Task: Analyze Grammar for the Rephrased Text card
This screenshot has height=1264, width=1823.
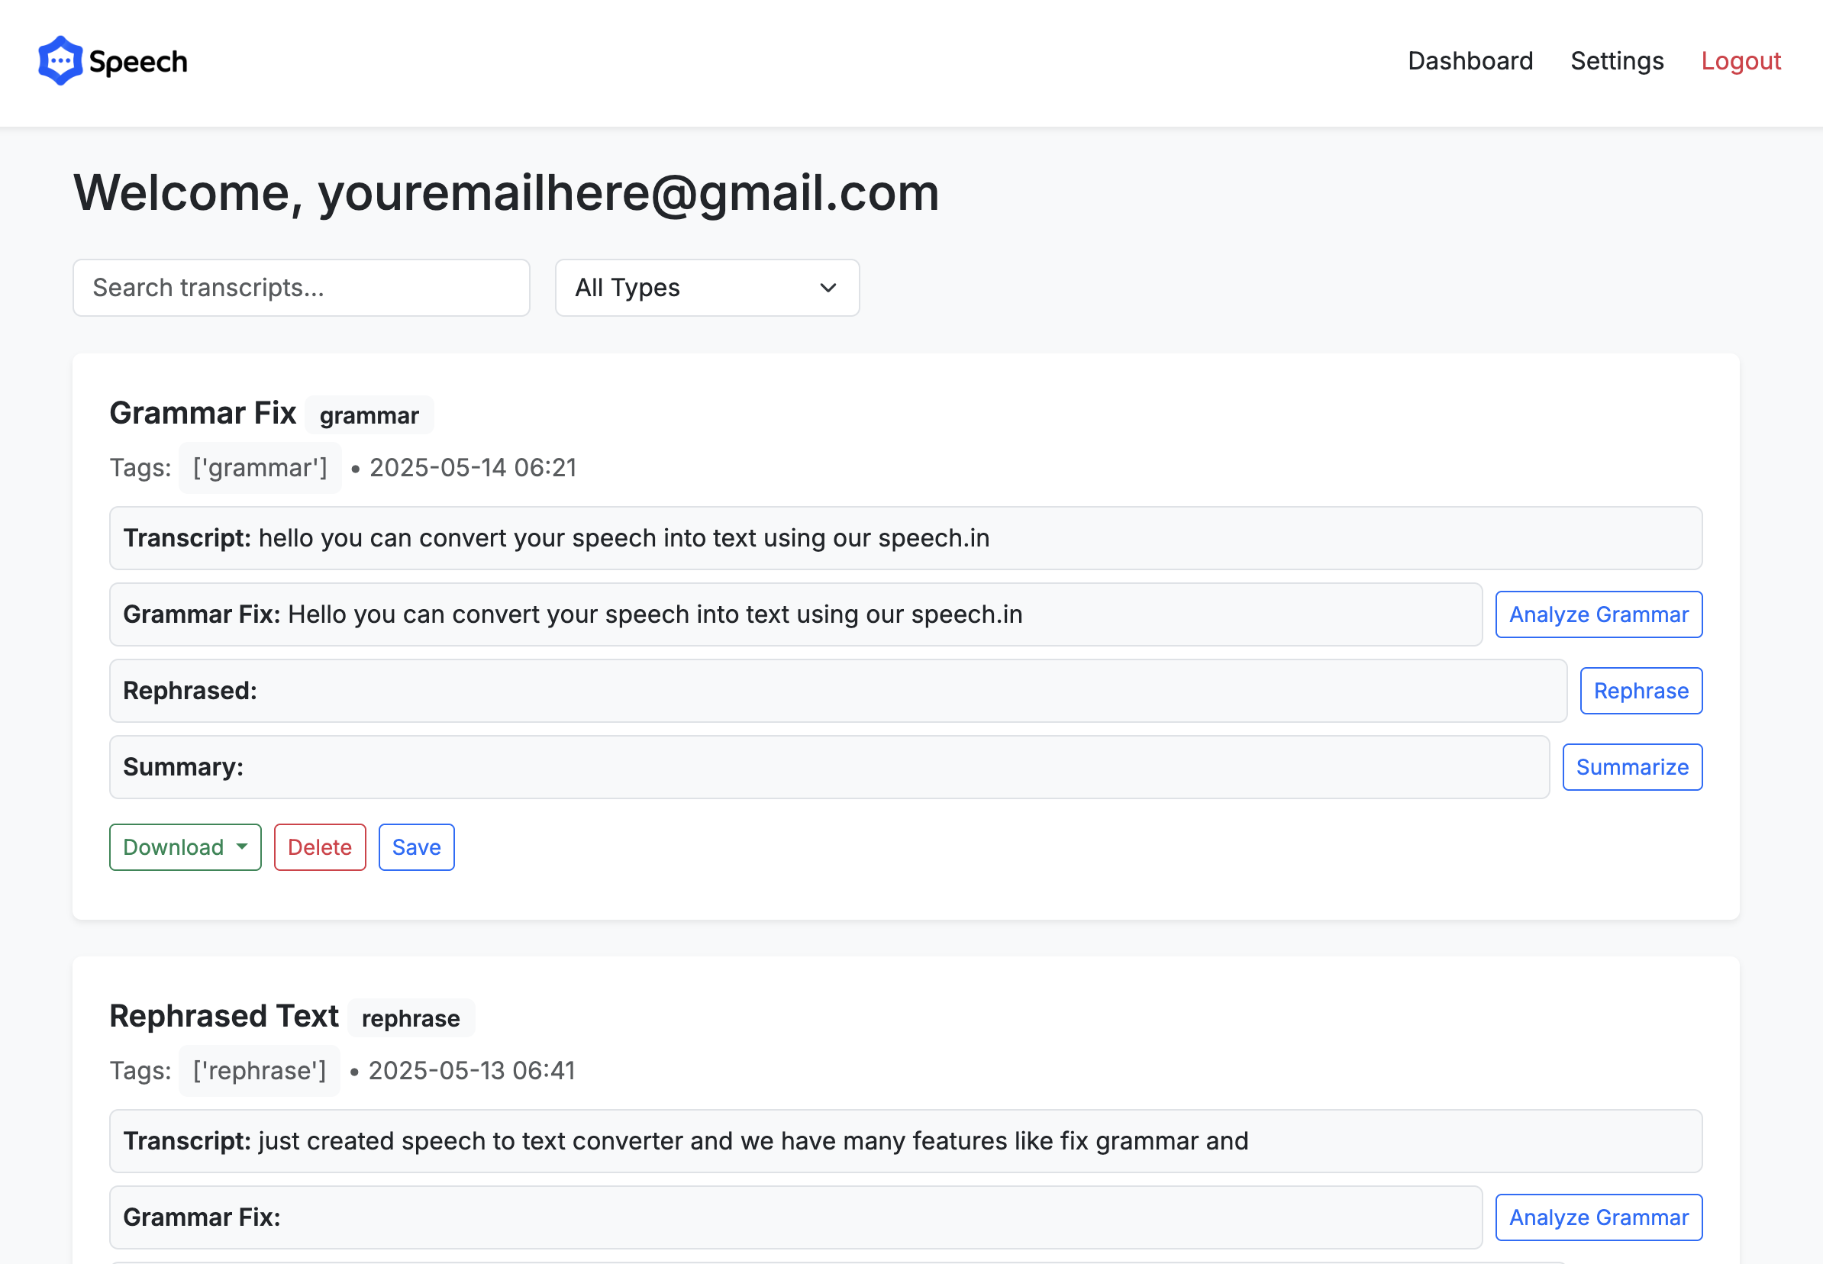Action: coord(1598,1217)
